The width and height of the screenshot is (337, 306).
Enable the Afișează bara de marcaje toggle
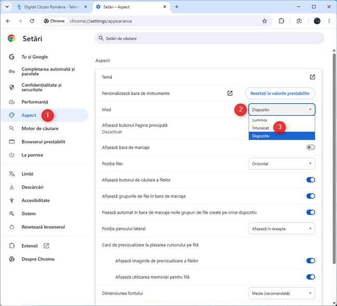click(310, 147)
